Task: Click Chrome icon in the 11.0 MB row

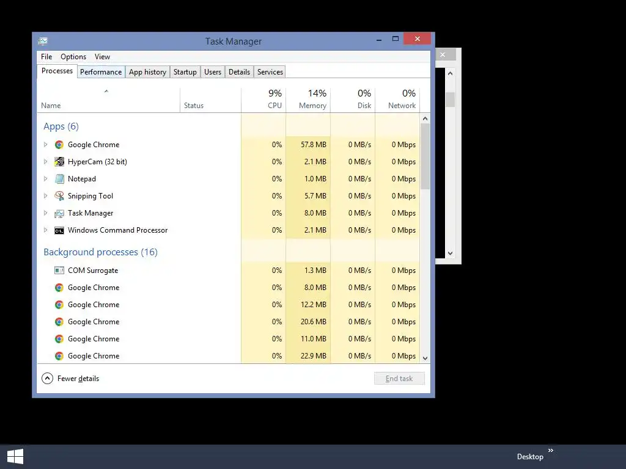Action: pyautogui.click(x=59, y=339)
